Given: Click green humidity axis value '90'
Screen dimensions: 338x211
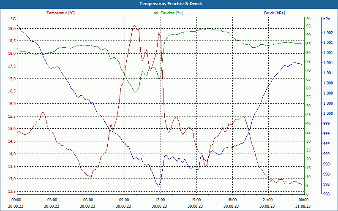Looking at the screenshot, I should click(308, 35).
